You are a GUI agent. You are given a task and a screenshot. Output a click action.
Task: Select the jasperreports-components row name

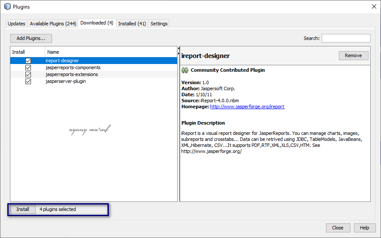point(73,67)
